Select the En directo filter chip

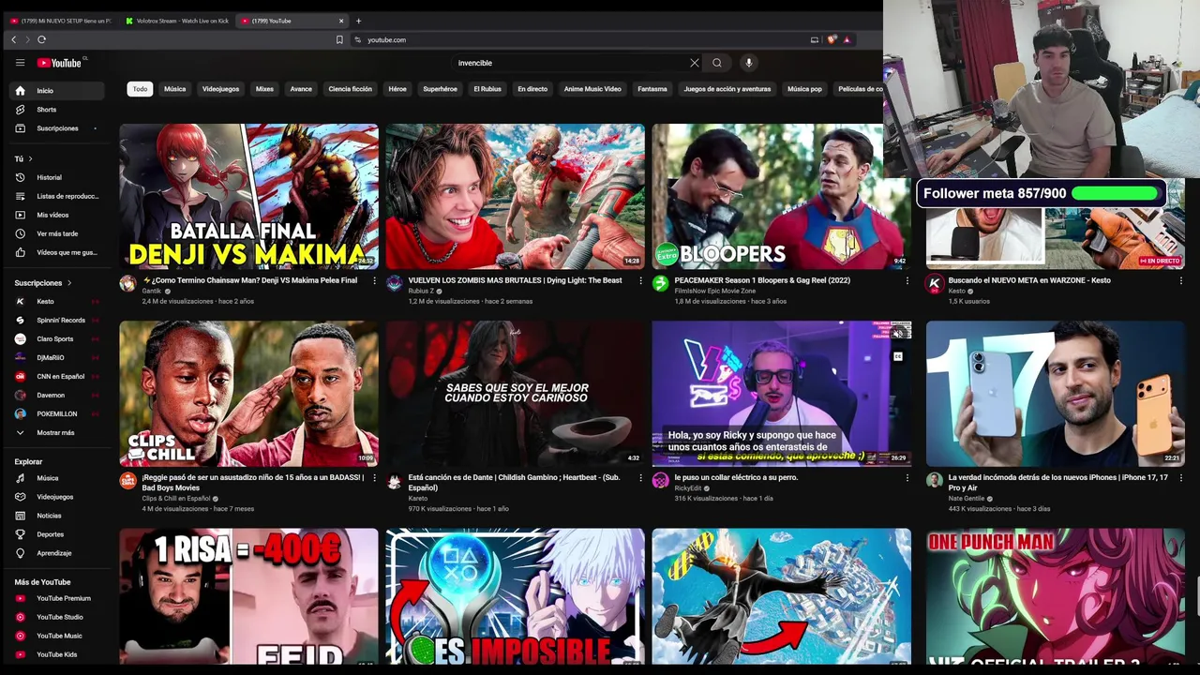point(532,89)
